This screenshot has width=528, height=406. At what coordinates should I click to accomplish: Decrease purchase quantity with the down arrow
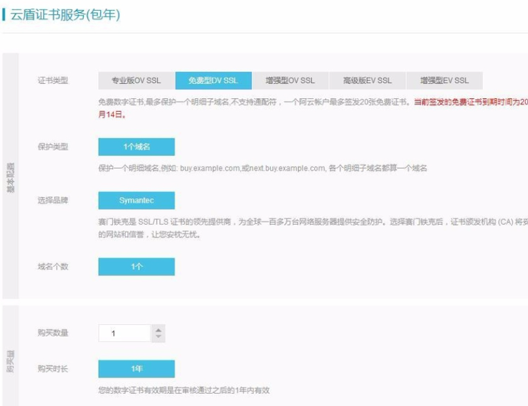pyautogui.click(x=158, y=337)
